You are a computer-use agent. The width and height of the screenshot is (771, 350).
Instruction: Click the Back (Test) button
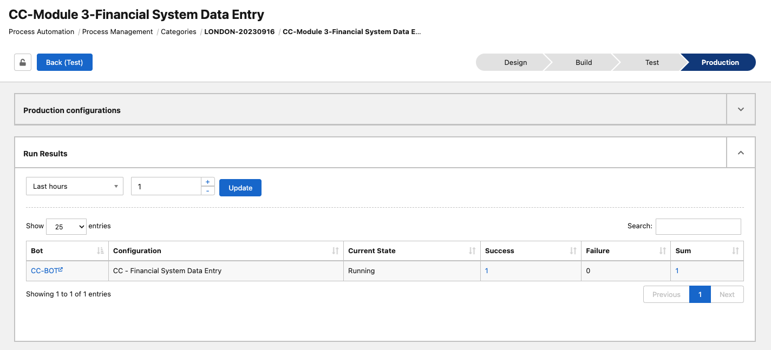[64, 62]
